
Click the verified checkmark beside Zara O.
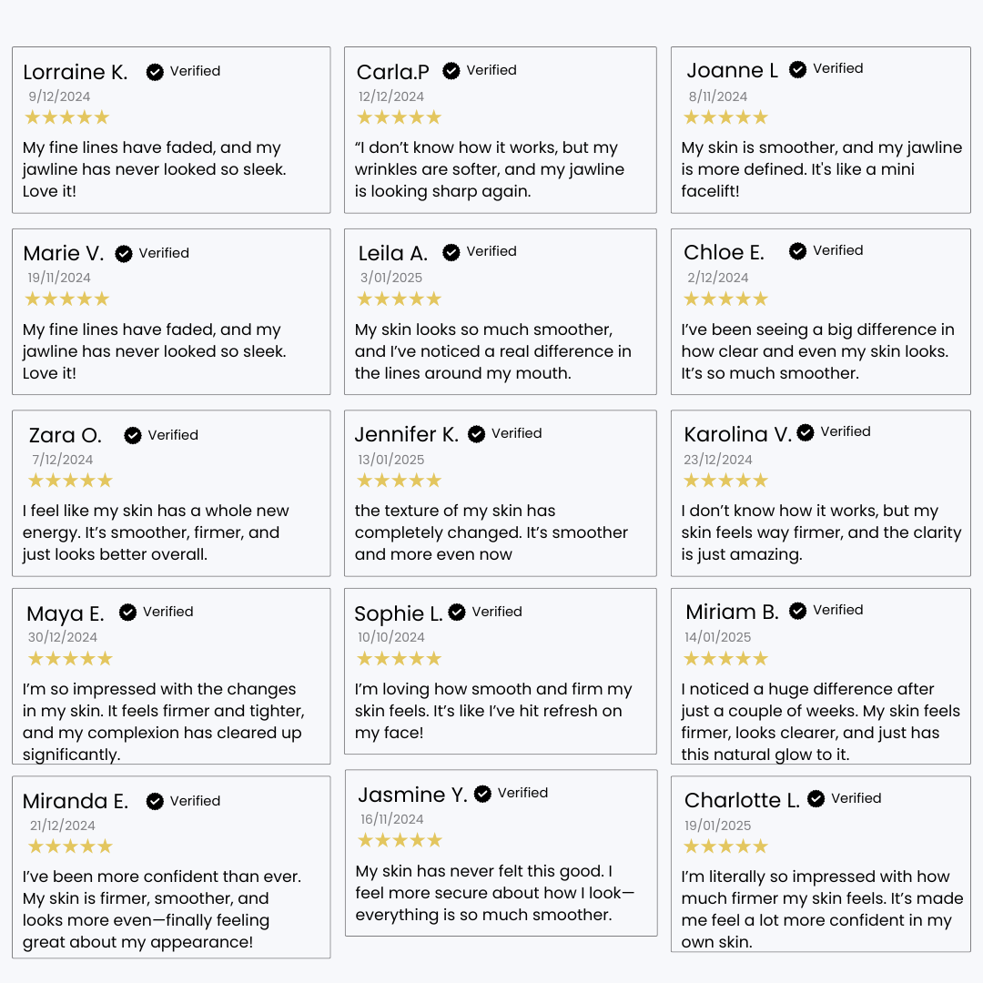133,436
